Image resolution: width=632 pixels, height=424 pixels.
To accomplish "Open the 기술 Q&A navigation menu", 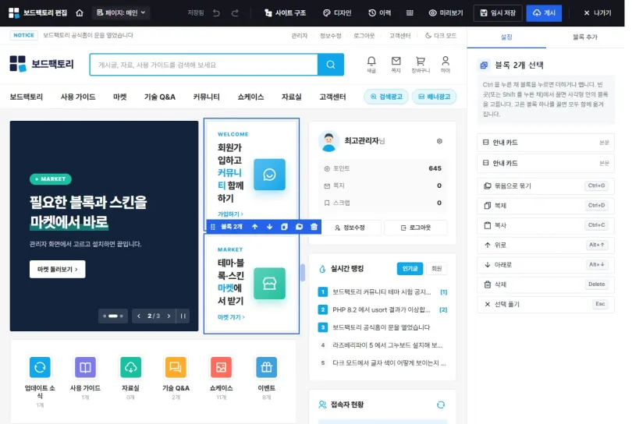I will (160, 97).
